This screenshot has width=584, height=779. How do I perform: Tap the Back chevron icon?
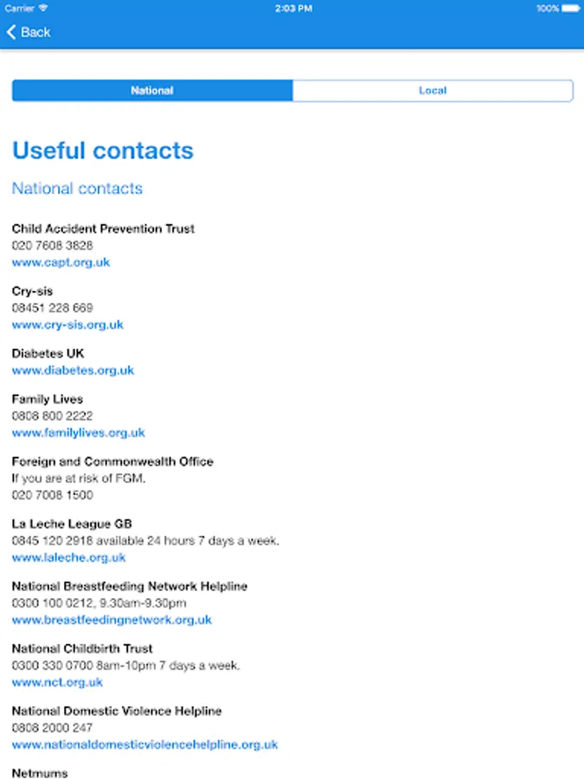(x=11, y=32)
